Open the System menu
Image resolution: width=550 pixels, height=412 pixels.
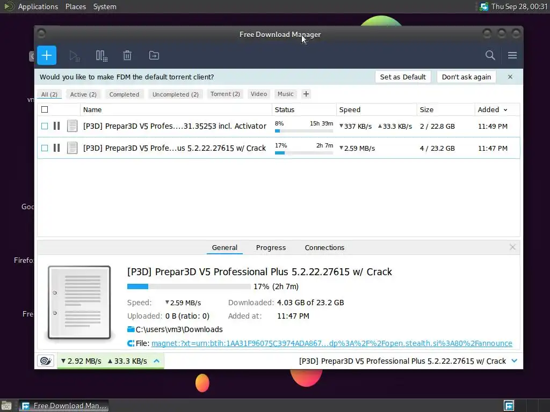pos(105,6)
